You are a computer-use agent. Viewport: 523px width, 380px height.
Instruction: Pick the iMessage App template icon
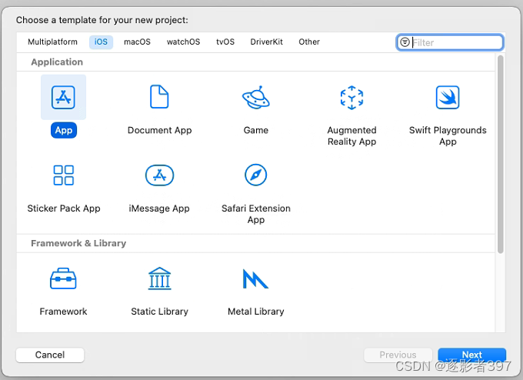tap(159, 175)
